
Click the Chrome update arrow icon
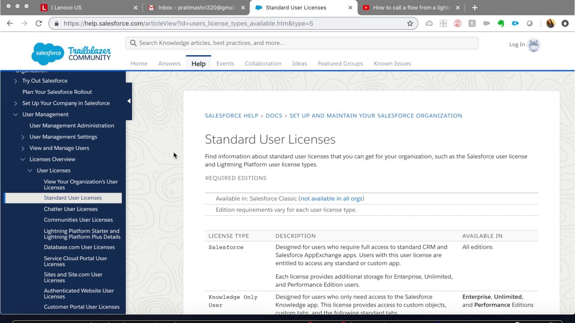[565, 23]
